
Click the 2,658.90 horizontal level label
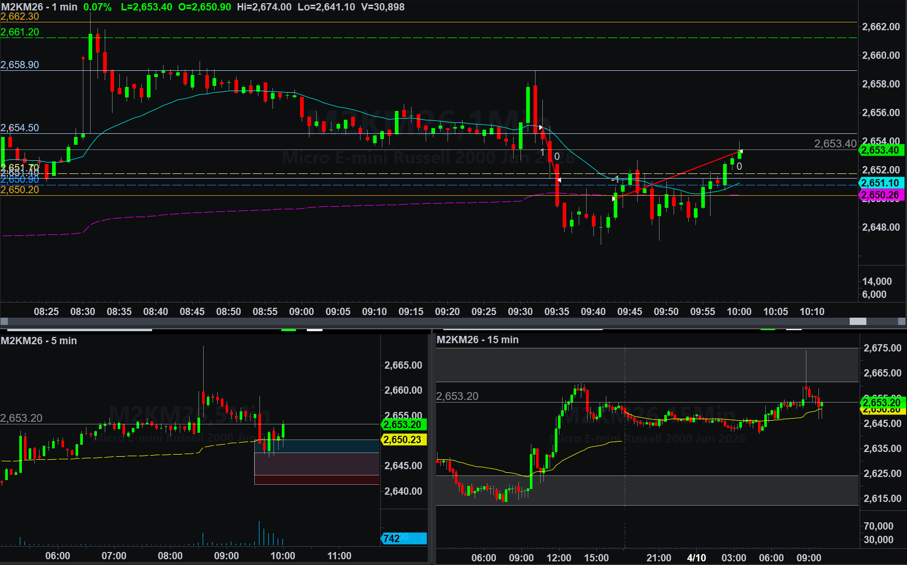click(20, 65)
